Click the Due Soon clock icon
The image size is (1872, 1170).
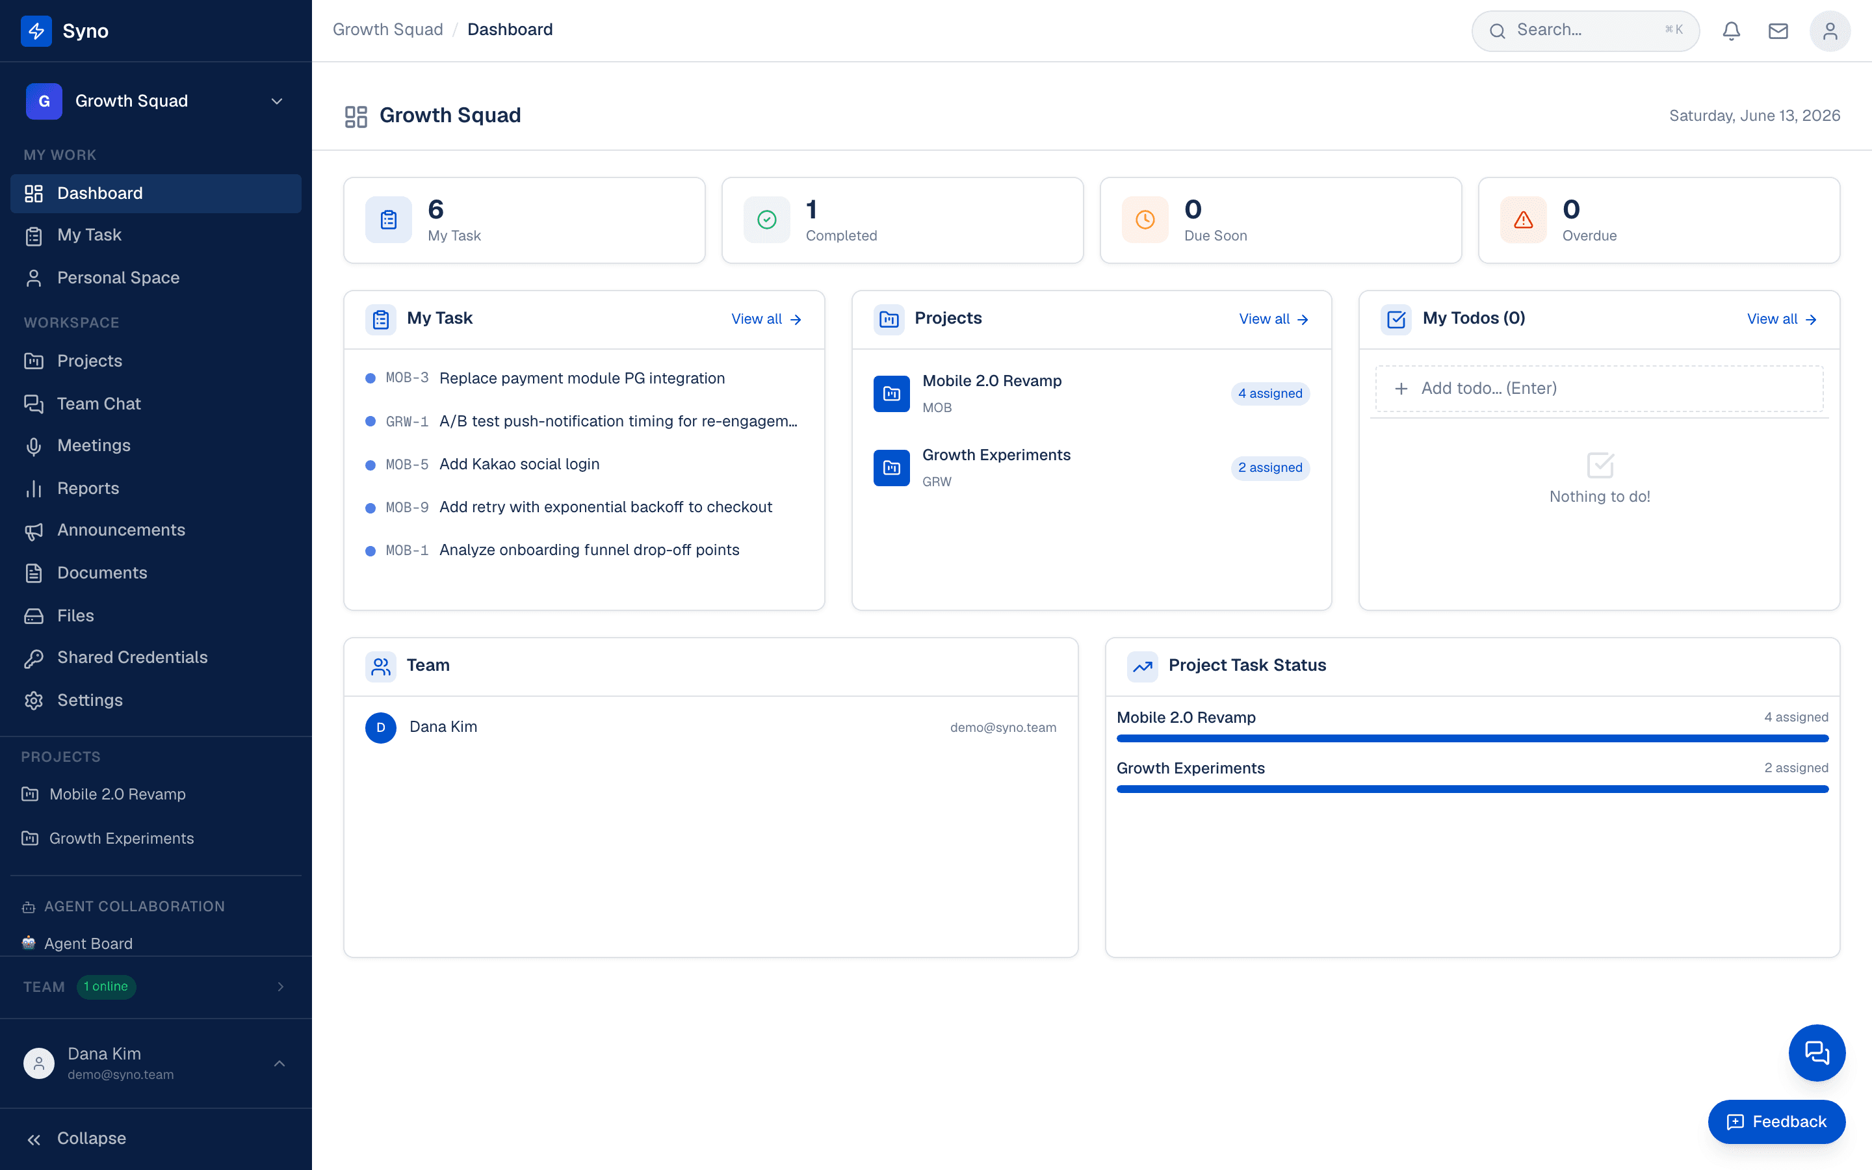pyautogui.click(x=1145, y=220)
